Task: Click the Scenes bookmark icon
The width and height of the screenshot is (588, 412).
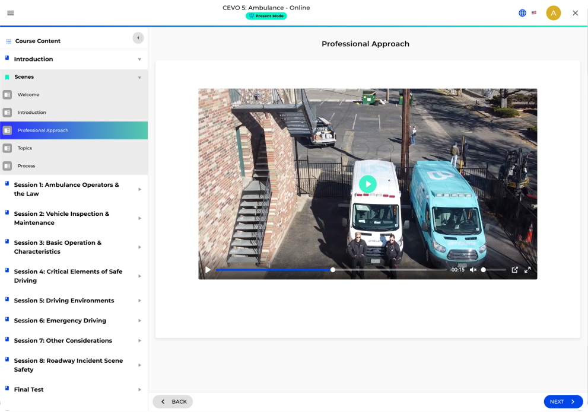Action: pyautogui.click(x=7, y=77)
